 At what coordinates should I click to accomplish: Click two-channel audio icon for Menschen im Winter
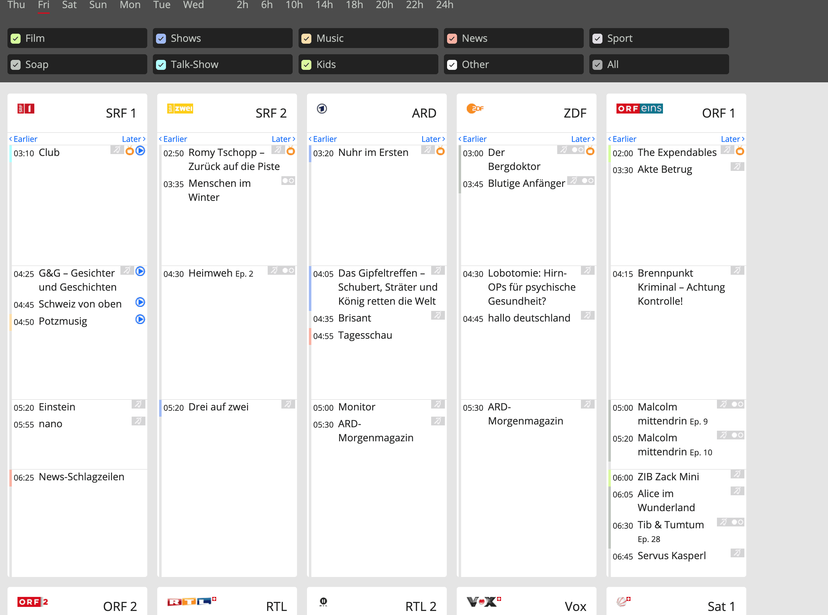click(288, 181)
